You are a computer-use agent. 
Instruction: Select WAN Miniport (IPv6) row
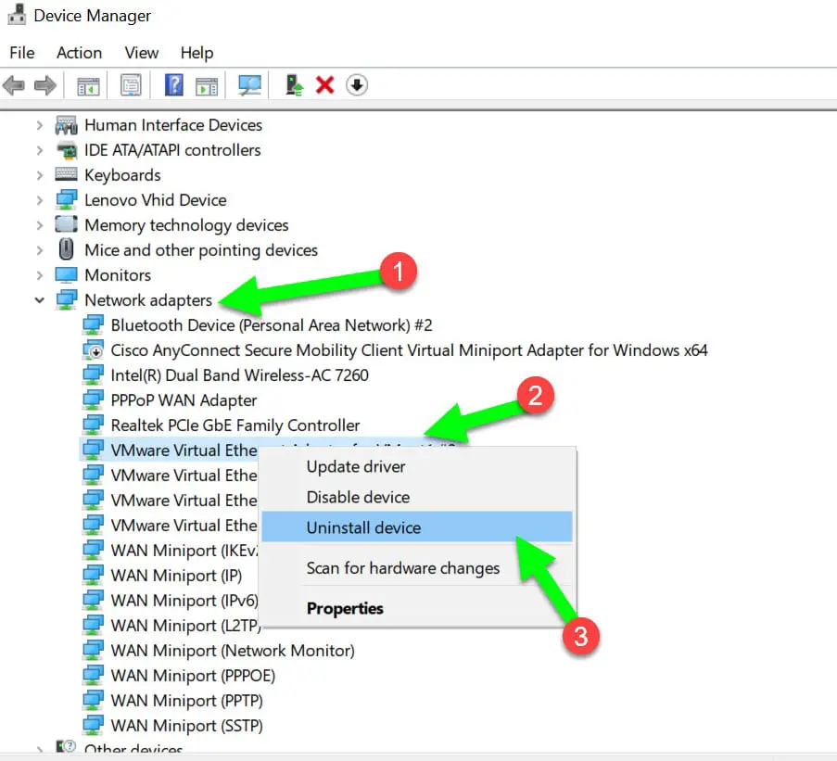(x=184, y=601)
